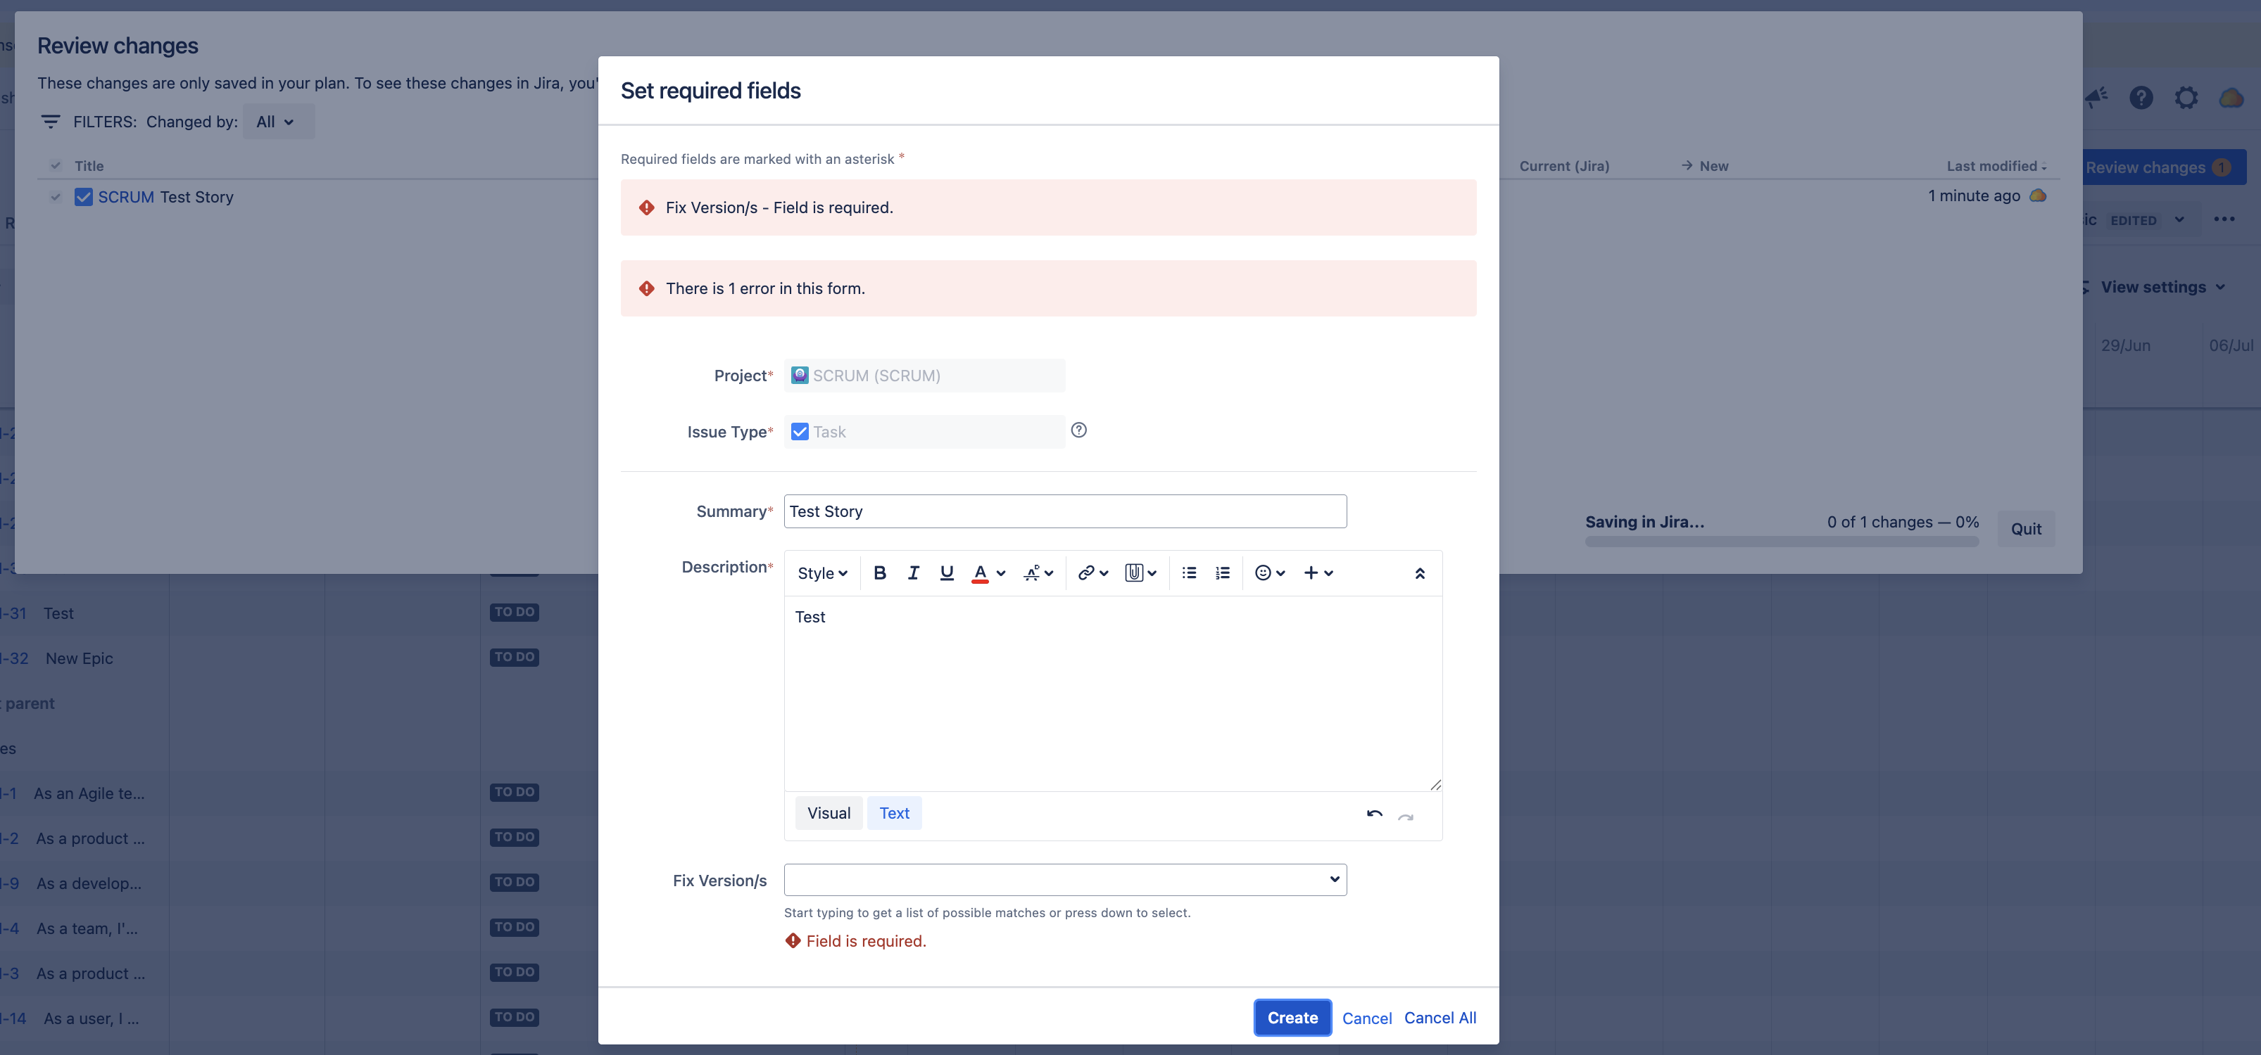Toggle checkbox next to SCRUM Test Story
This screenshot has width=2261, height=1055.
(56, 198)
